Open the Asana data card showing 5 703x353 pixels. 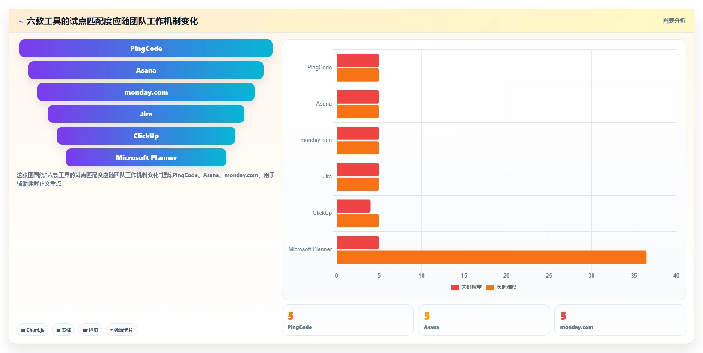tap(484, 320)
